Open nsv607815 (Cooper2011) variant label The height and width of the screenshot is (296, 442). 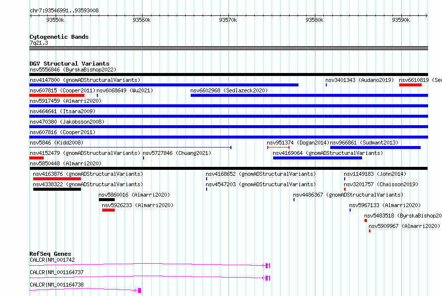tap(63, 90)
